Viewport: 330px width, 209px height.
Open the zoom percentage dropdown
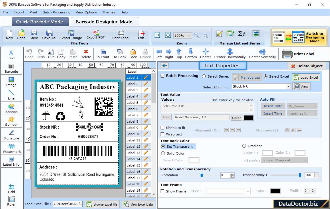tap(189, 36)
